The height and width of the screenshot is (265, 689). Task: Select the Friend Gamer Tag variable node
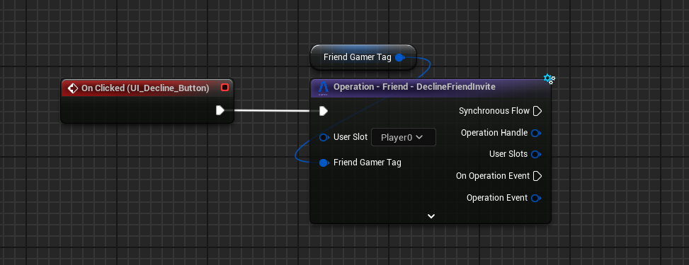pyautogui.click(x=363, y=57)
